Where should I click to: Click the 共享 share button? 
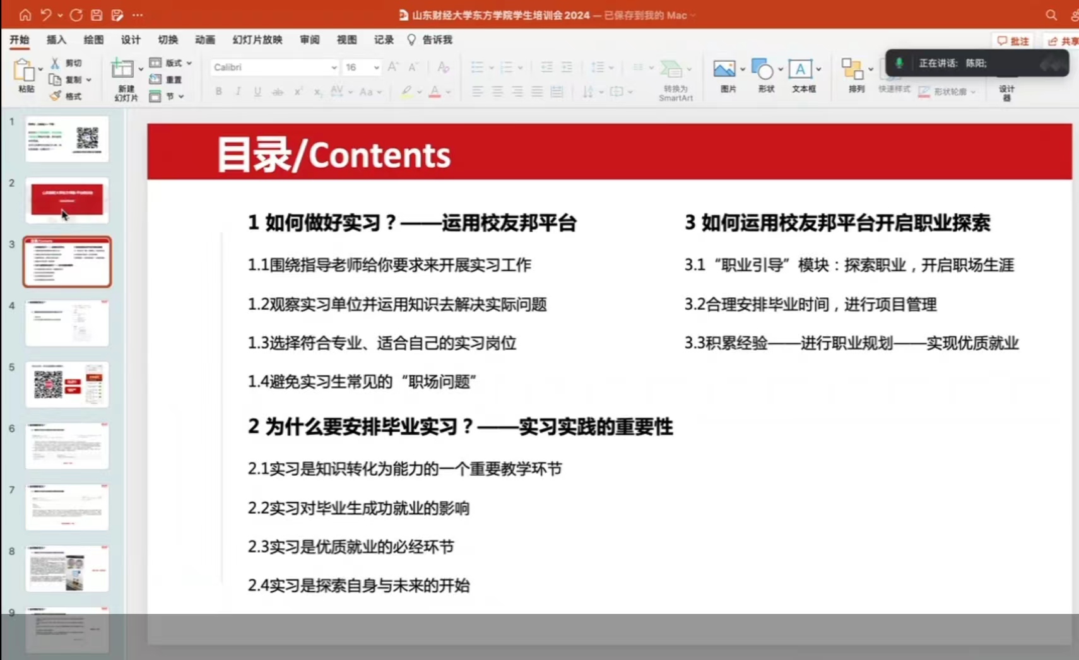pyautogui.click(x=1063, y=41)
